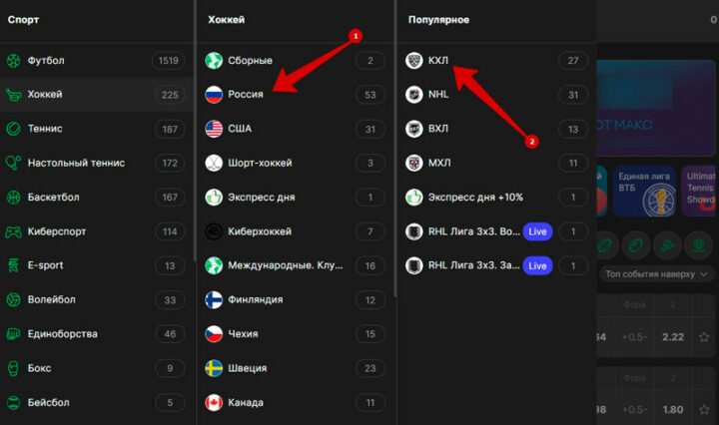The width and height of the screenshot is (719, 425).
Task: Favorite the match with the star icon
Action: [x=706, y=337]
